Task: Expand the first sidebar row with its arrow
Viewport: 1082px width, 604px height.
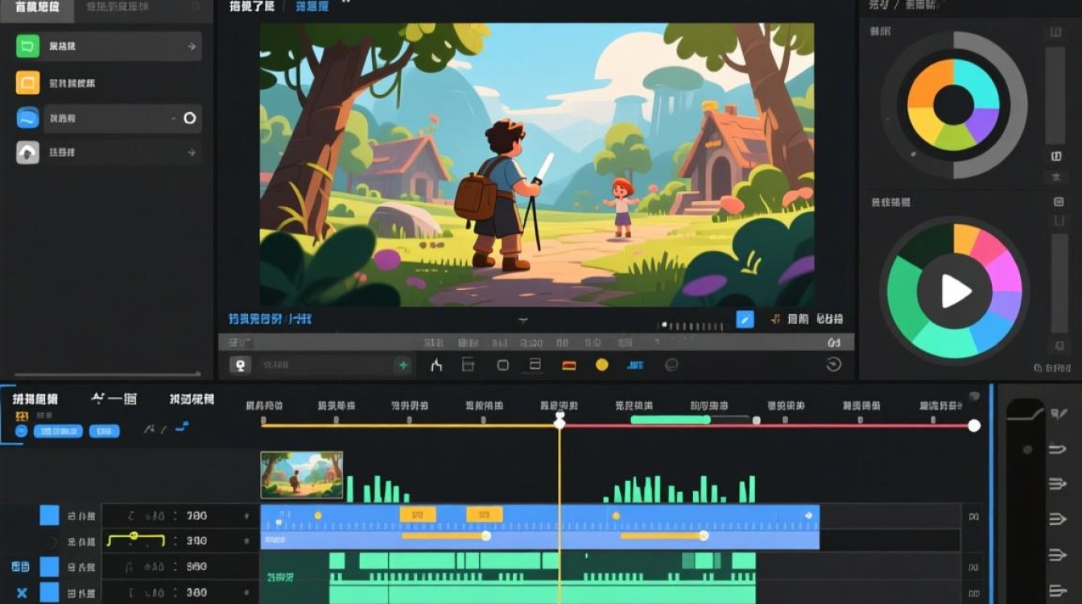Action: [191, 47]
